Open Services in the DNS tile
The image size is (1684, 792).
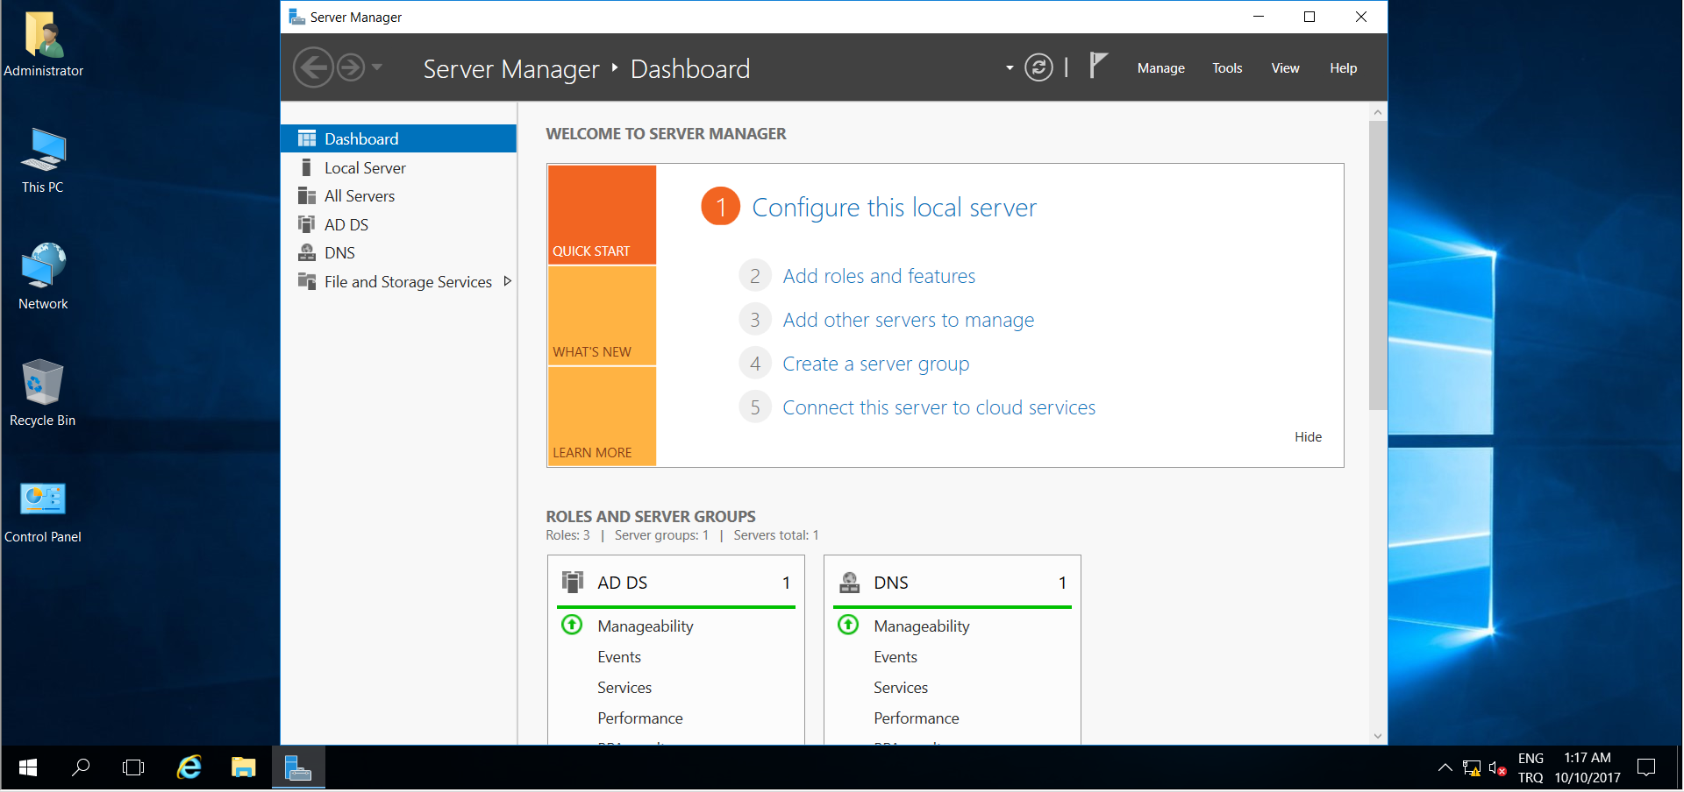click(x=901, y=688)
